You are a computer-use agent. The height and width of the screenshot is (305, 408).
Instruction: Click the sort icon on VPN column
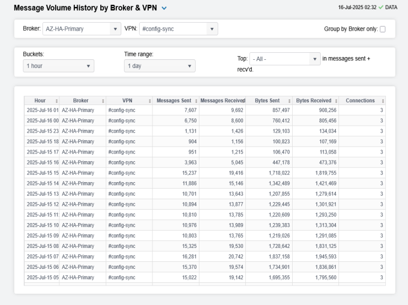149,101
